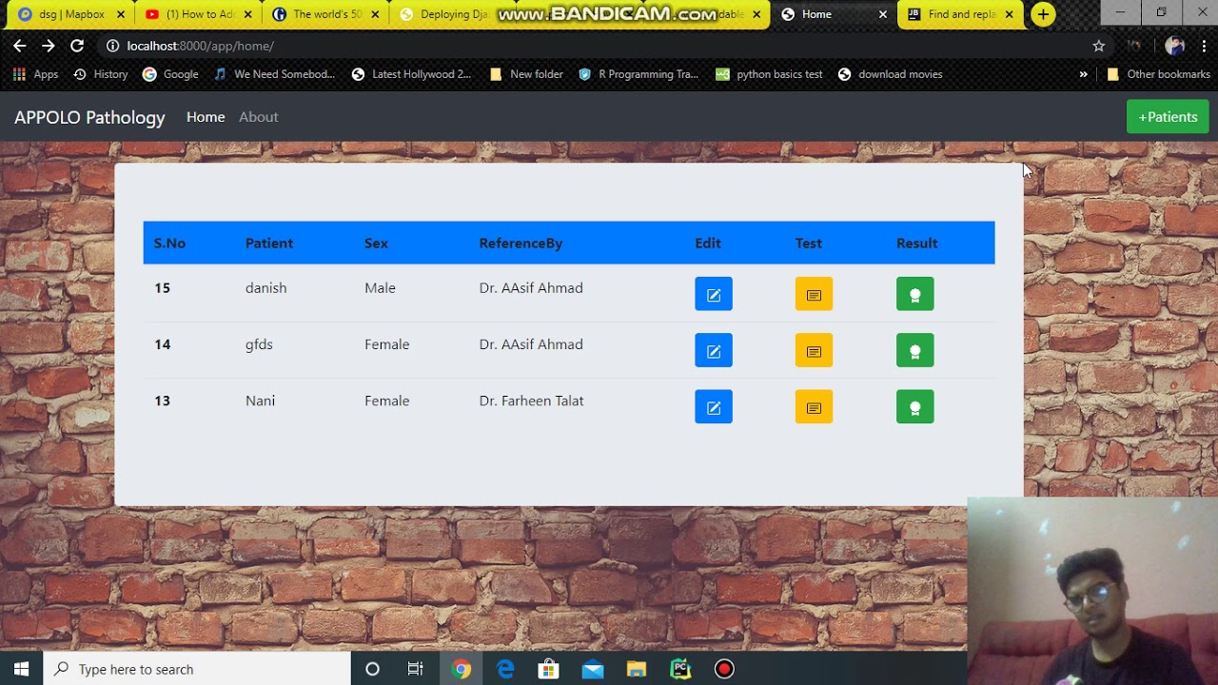The height and width of the screenshot is (685, 1218).
Task: Edit patient gfds record
Action: coord(714,350)
